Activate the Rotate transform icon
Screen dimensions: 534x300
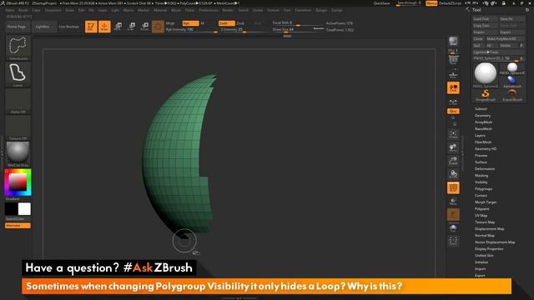144,27
